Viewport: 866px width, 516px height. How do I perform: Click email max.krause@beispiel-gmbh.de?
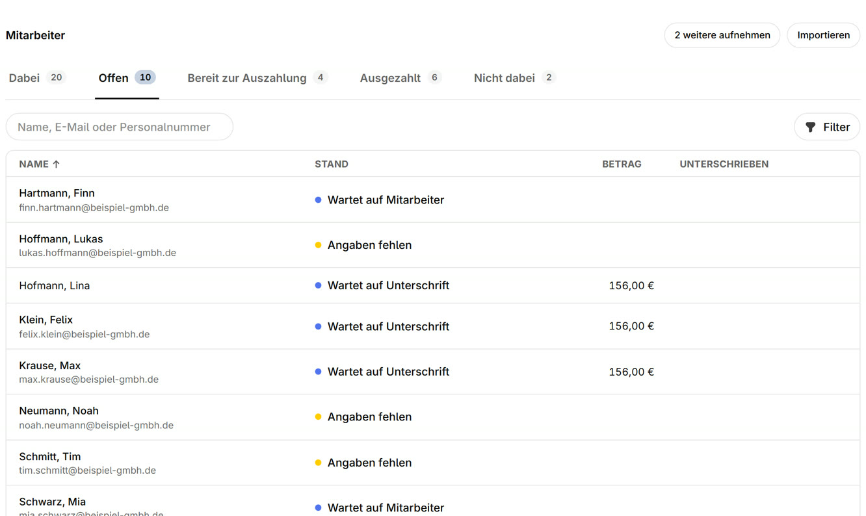[89, 380]
